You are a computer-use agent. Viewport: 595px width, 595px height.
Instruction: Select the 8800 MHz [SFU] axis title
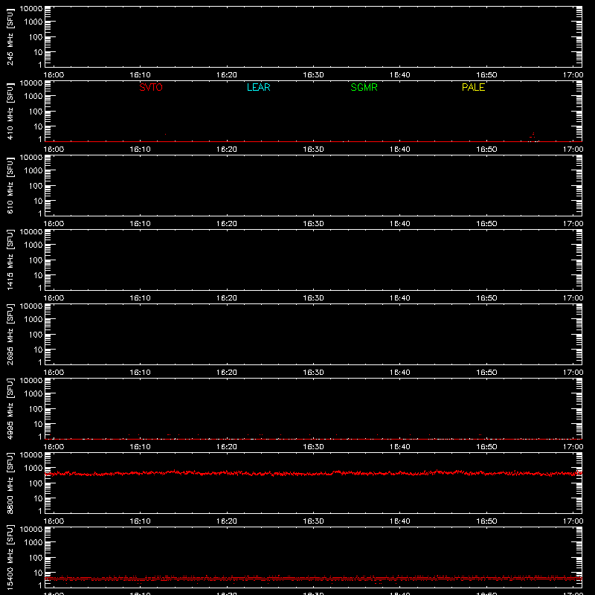10,483
